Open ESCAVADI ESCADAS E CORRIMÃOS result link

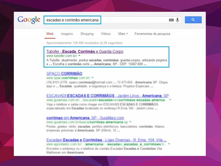[x=107, y=96]
